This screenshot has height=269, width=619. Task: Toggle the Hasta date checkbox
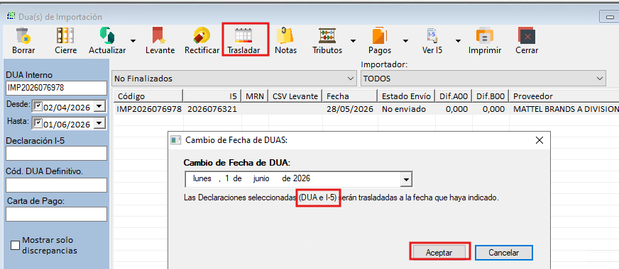point(38,123)
